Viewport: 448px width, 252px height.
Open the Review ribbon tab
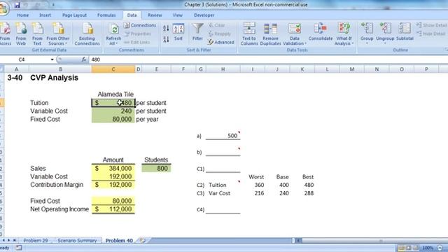tap(155, 15)
